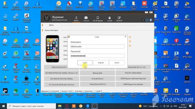Screen dimensions: 195x109
Task: Open the MobileGo desktop shortcut
Action: [123, 5]
